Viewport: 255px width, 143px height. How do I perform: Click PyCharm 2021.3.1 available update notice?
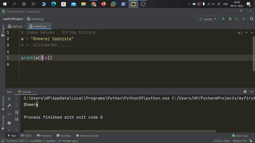coord(42,141)
